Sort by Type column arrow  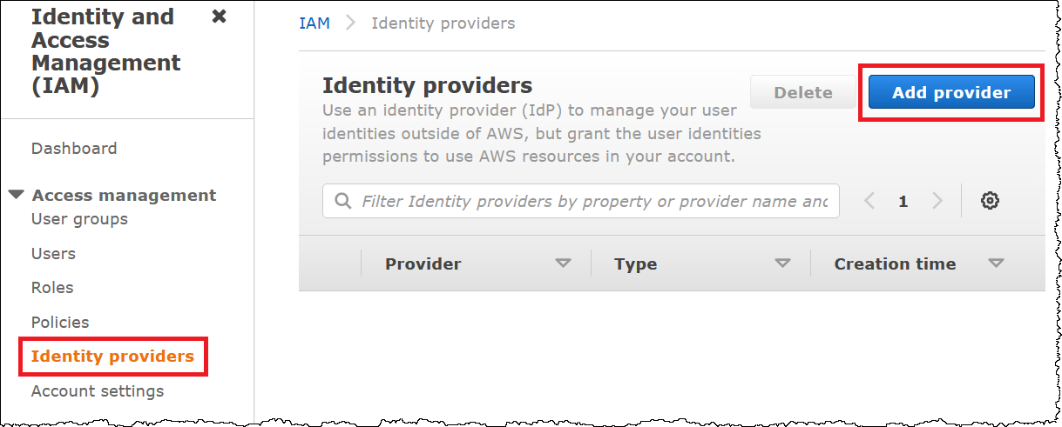(x=783, y=264)
